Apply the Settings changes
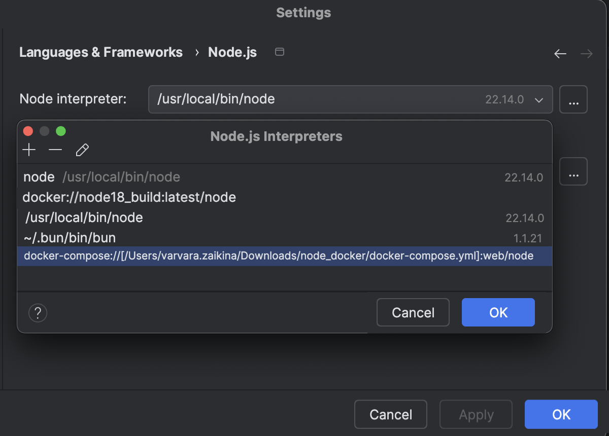609x436 pixels. [x=476, y=414]
